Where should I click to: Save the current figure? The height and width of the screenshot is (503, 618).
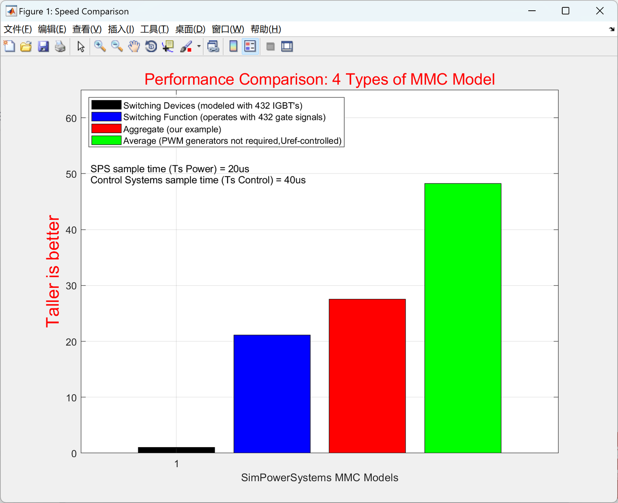[43, 46]
